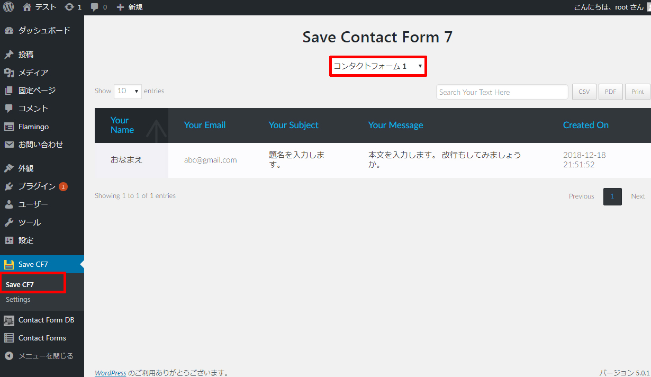
Task: Click the Search Your Text Here field
Action: (502, 92)
